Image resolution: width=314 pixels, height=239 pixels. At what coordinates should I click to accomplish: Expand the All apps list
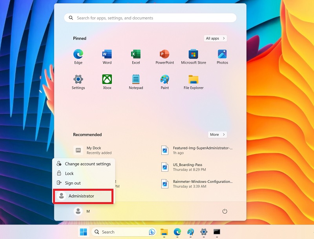coord(215,38)
